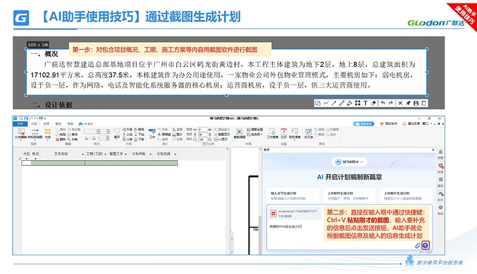
Task: Switch to the 帮助 ribbon tab
Action: click(71, 124)
